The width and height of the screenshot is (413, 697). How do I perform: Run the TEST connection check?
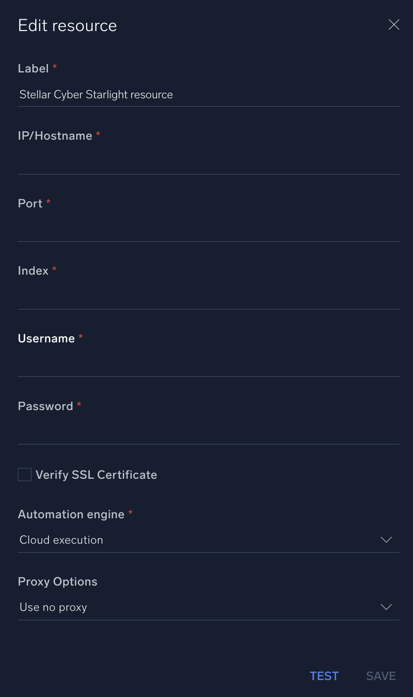324,676
